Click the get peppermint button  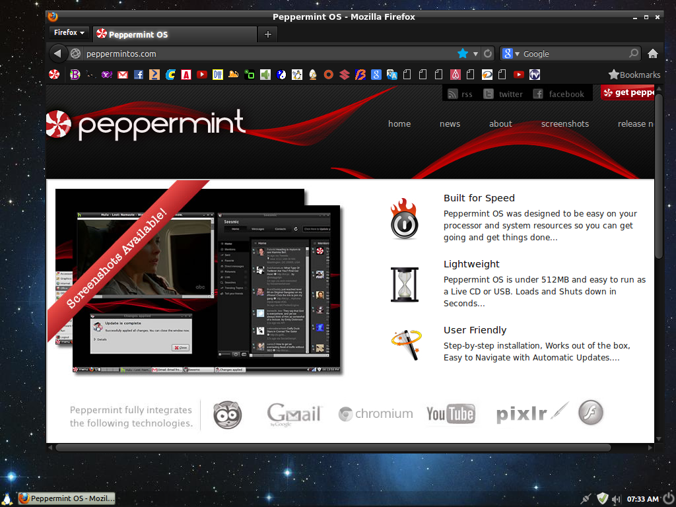coord(628,92)
